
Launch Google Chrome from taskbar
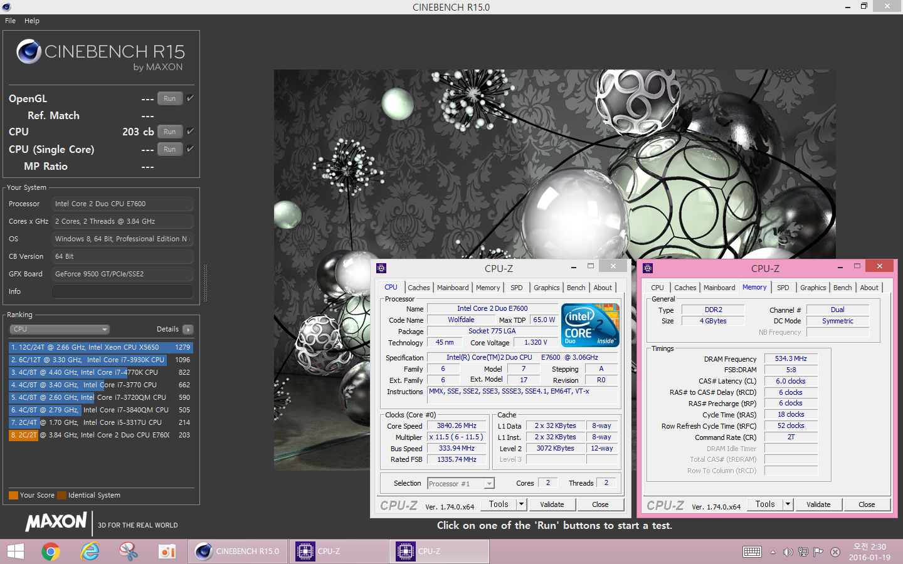[51, 551]
